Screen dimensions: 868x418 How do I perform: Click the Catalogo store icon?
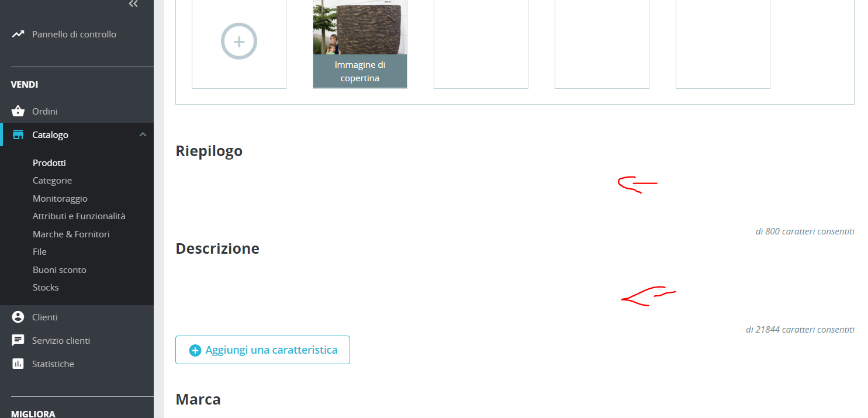[x=18, y=135]
